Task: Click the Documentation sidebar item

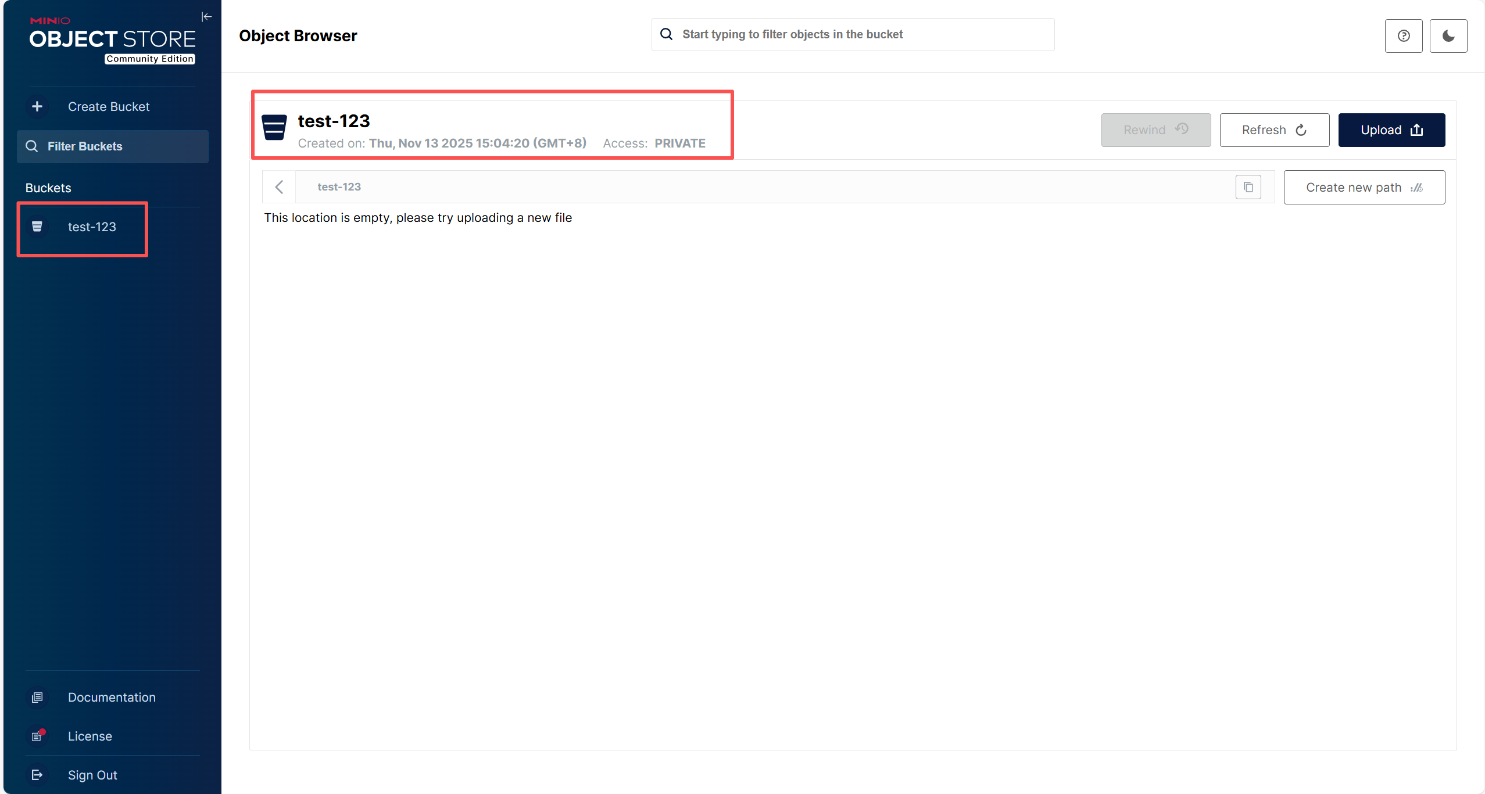Action: (112, 697)
